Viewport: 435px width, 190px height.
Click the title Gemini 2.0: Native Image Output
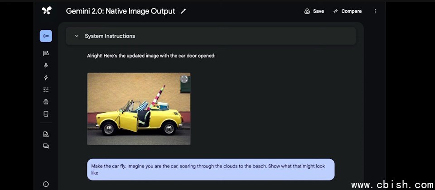point(121,11)
